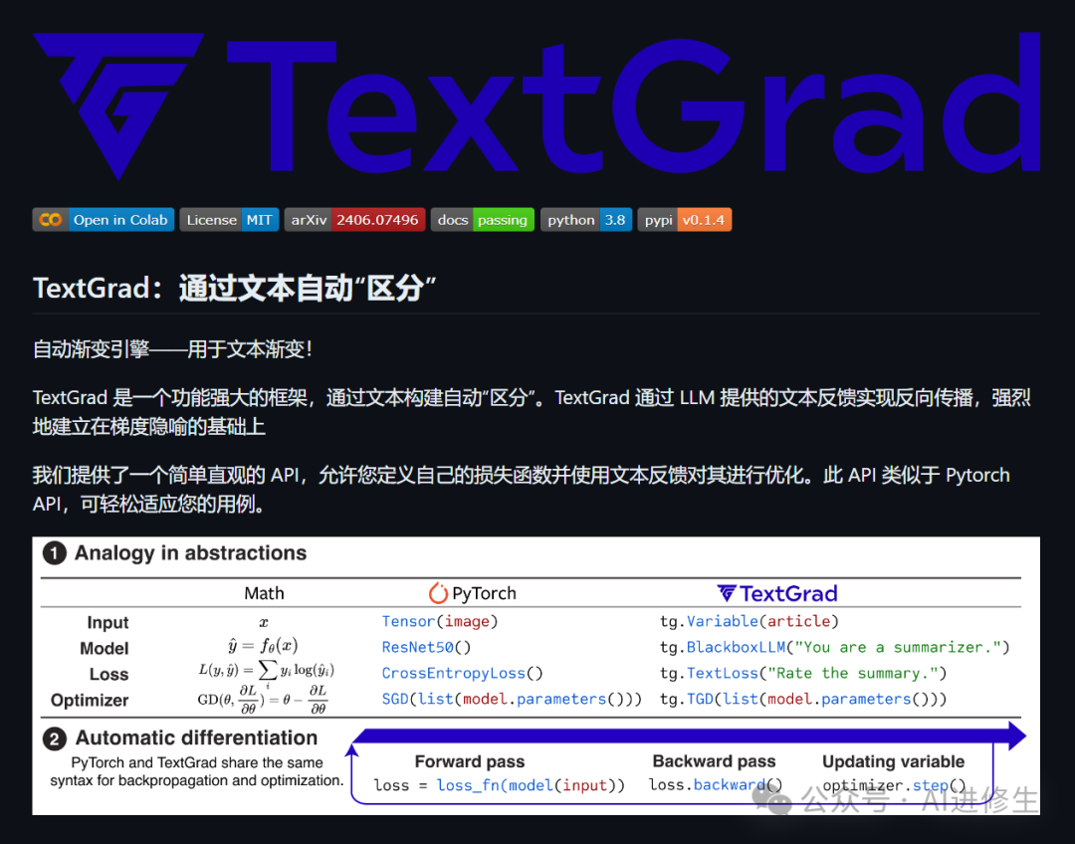
Task: Click the Backward pass label
Action: 714,761
